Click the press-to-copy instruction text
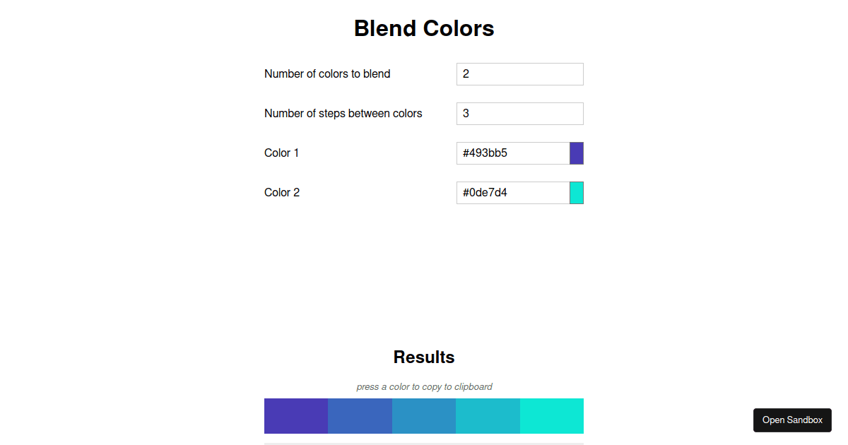Screen dimensions: 848x445 [424, 386]
